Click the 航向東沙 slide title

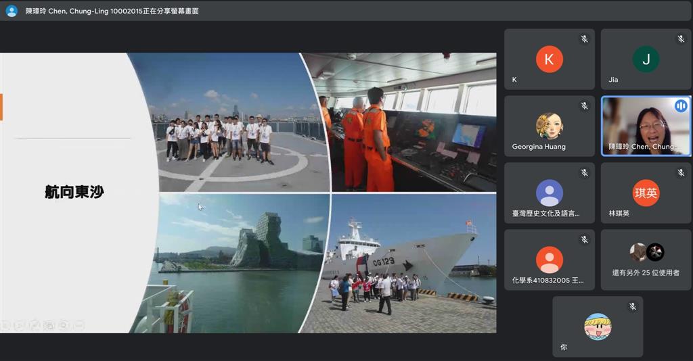[x=74, y=193]
